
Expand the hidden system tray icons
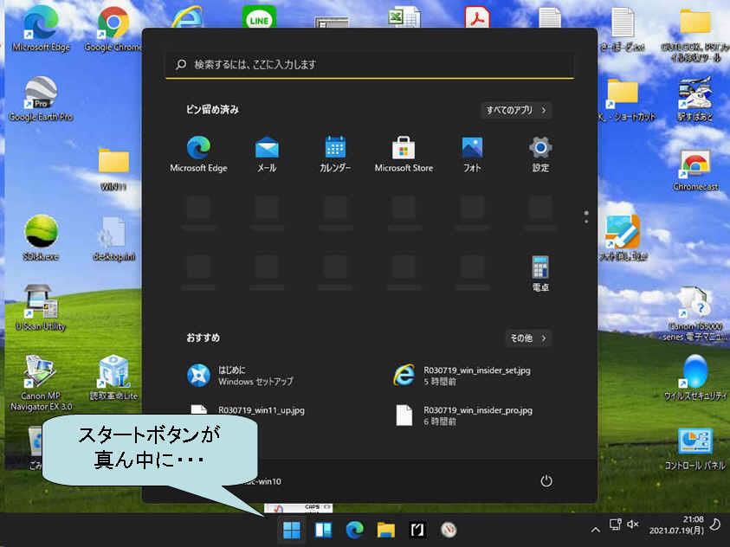pyautogui.click(x=595, y=530)
